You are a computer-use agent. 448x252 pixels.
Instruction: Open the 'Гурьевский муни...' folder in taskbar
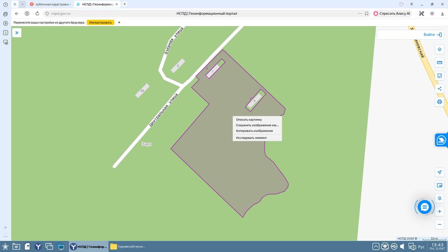tap(128, 246)
